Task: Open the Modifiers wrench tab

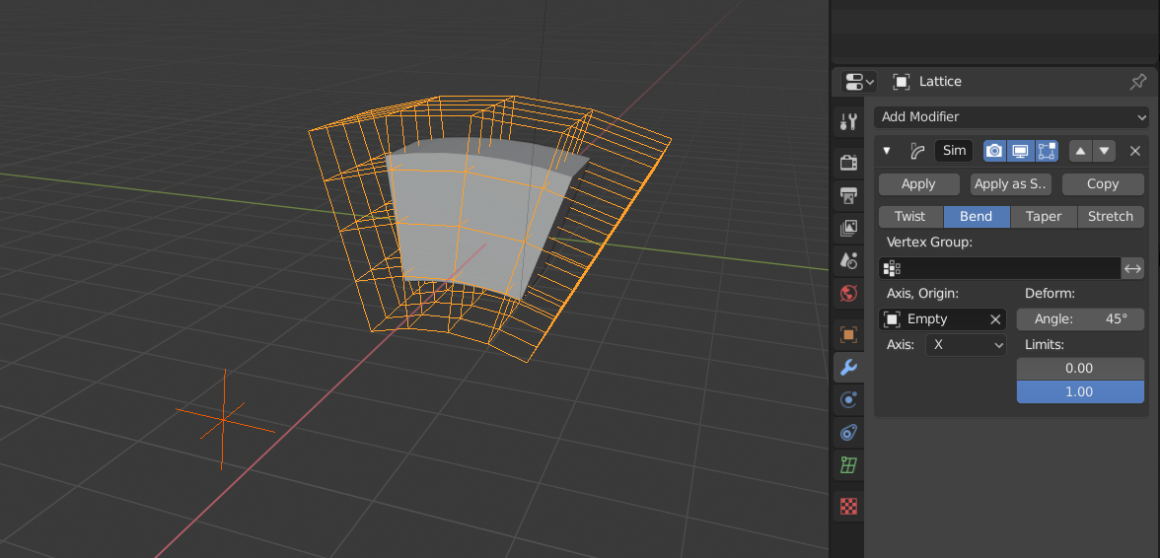Action: [848, 368]
